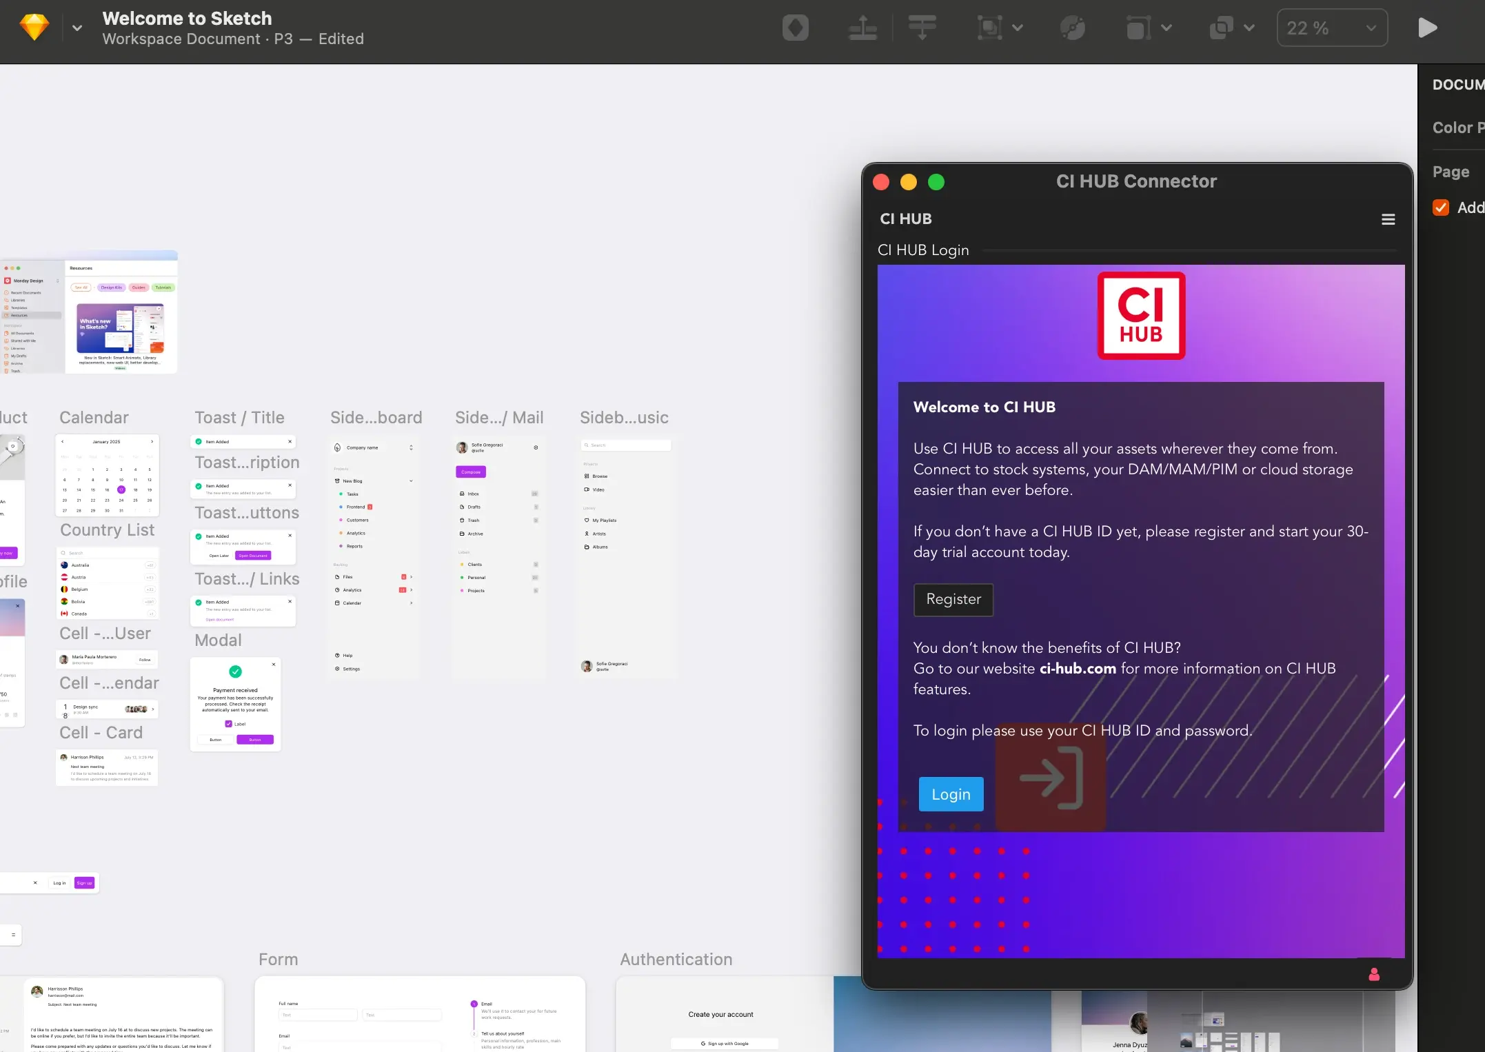Screen dimensions: 1485x1052
Task: Select Customers in the dashboard sidebar
Action: pos(354,520)
